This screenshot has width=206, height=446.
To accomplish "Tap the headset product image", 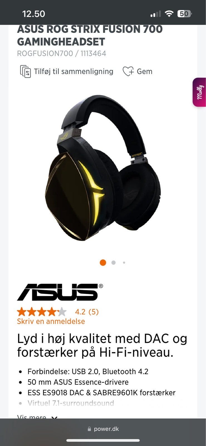I will (103, 168).
